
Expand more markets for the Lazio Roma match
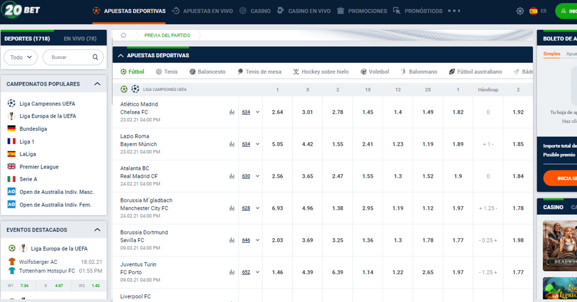(x=257, y=144)
